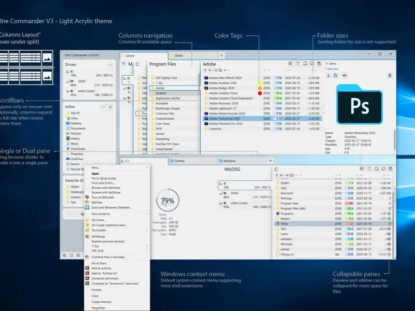Click new folder icon in Adobe pane

pos(220,70)
